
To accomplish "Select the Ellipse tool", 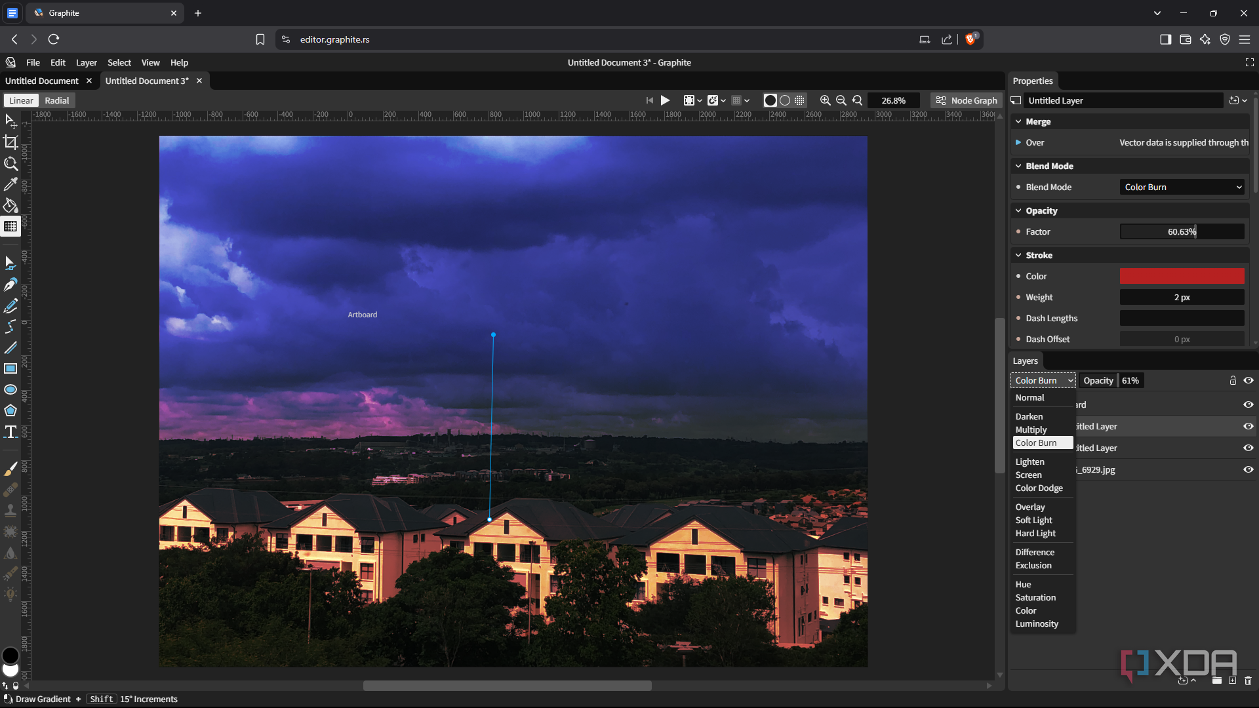I will [10, 389].
